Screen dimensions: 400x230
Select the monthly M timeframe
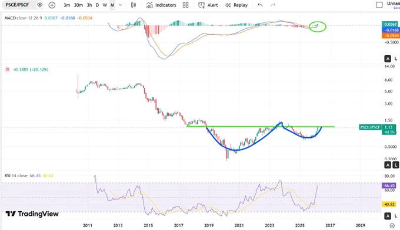click(112, 5)
